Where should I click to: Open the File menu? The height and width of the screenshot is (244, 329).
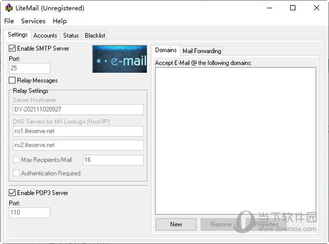(9, 21)
